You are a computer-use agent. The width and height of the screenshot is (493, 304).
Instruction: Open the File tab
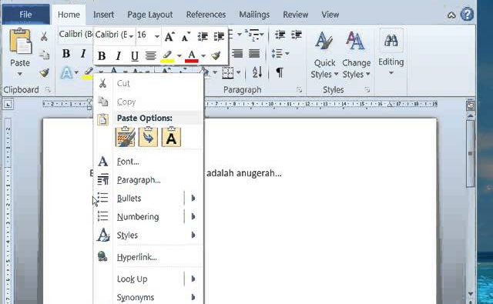(25, 15)
